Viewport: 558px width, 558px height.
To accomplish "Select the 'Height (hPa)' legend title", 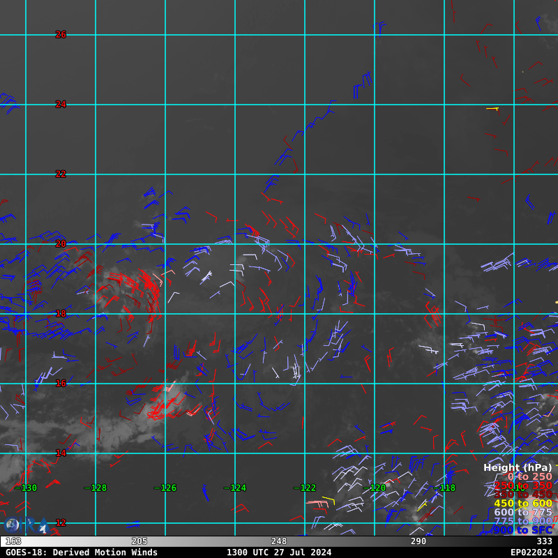I will pos(517,467).
